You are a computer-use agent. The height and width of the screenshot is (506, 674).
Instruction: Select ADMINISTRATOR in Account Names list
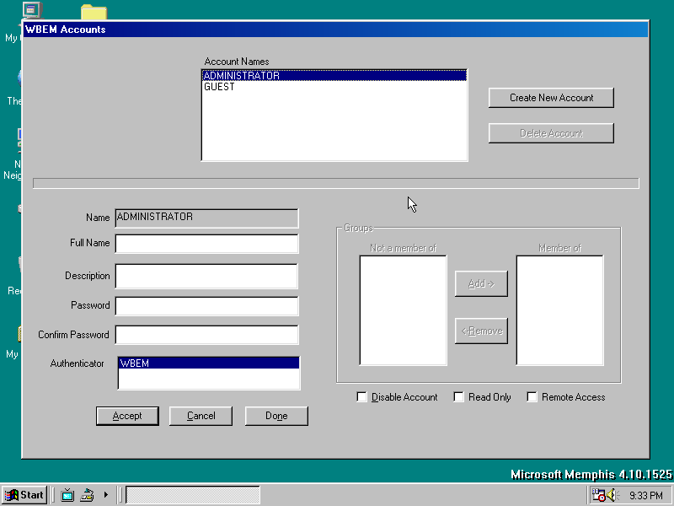(334, 75)
